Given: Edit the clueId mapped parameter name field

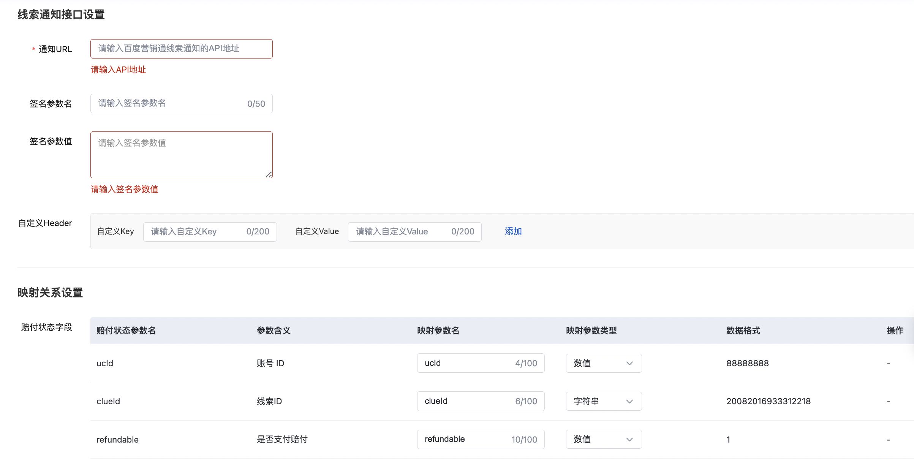Looking at the screenshot, I should point(467,401).
